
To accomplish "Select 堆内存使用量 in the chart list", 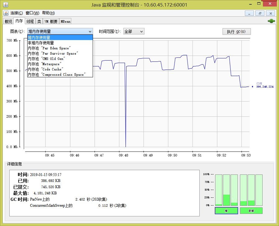I will [x=60, y=38].
